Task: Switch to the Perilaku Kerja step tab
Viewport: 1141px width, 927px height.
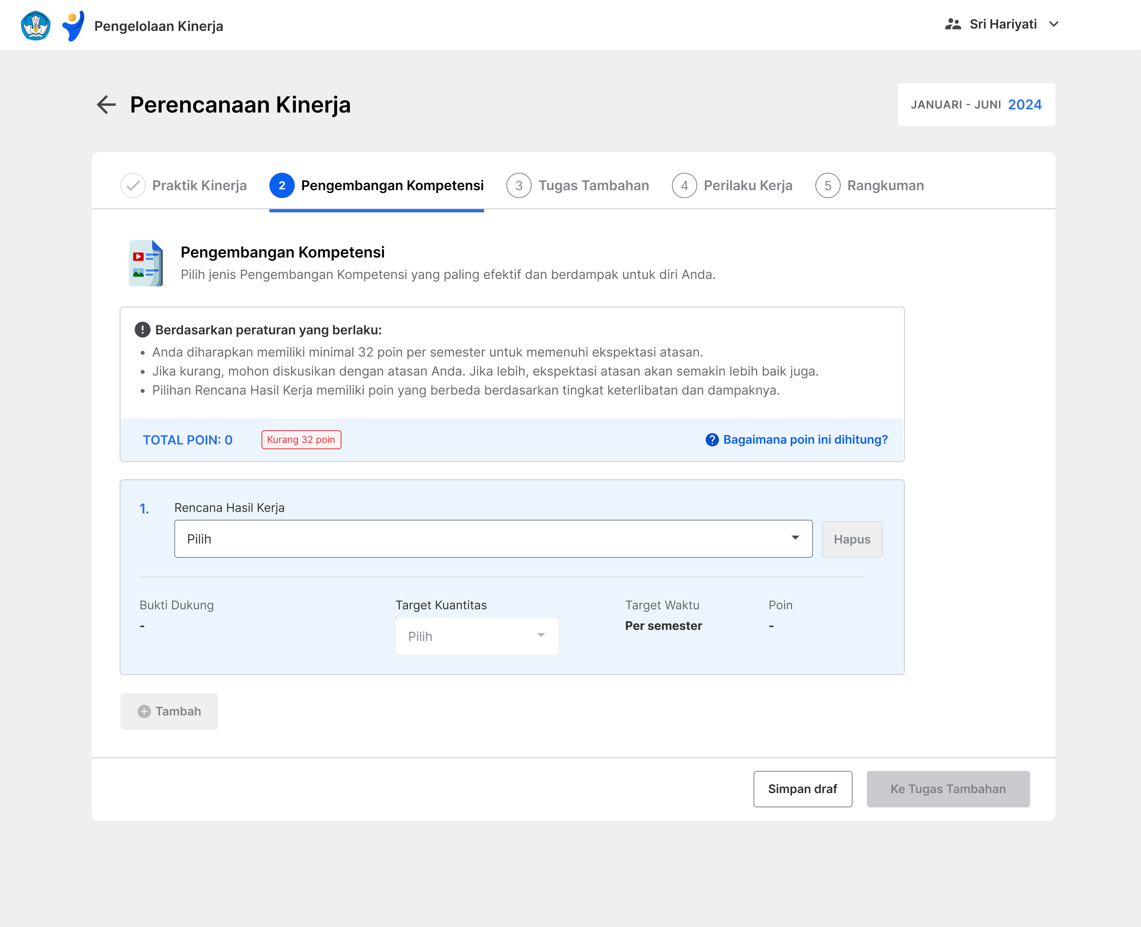Action: (732, 185)
